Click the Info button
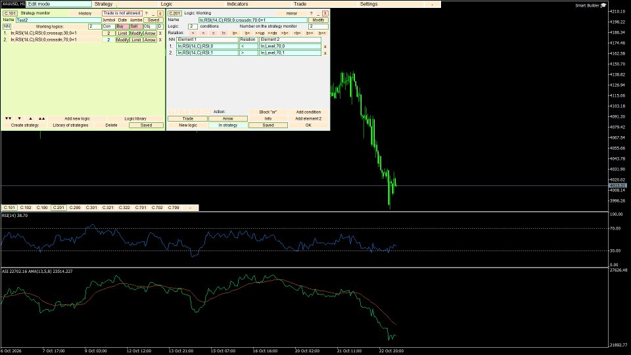631x355 pixels. click(268, 119)
